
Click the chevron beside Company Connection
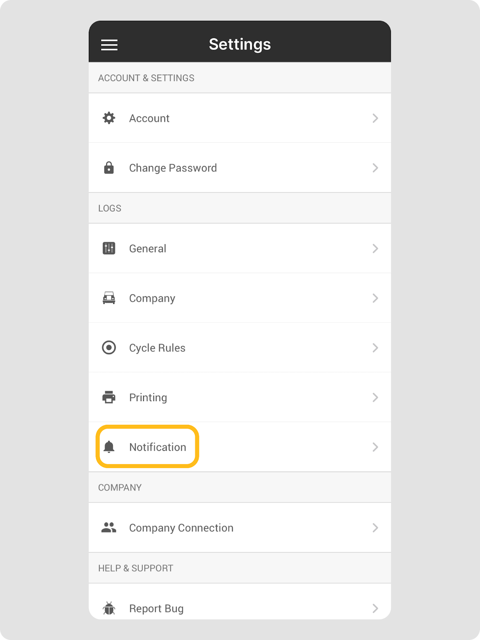pyautogui.click(x=375, y=528)
